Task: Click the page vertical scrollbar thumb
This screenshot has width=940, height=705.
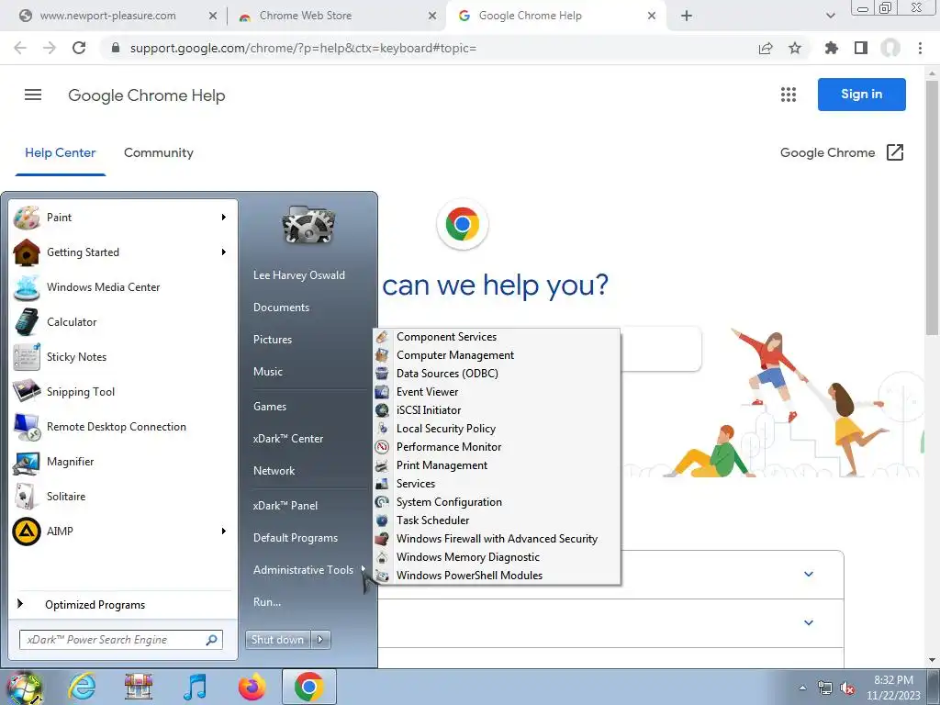Action: point(932,207)
